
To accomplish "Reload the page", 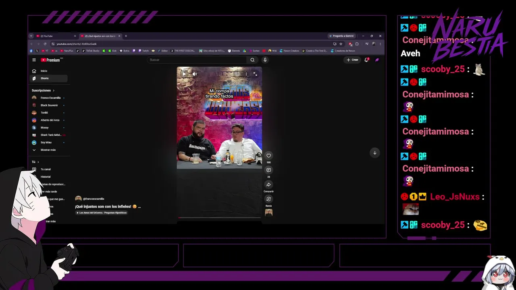I will click(45, 44).
